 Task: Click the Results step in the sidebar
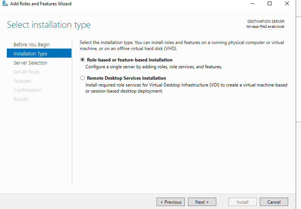click(x=21, y=99)
